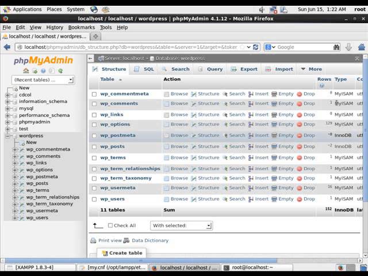Switch to the Search tab

(x=175, y=69)
